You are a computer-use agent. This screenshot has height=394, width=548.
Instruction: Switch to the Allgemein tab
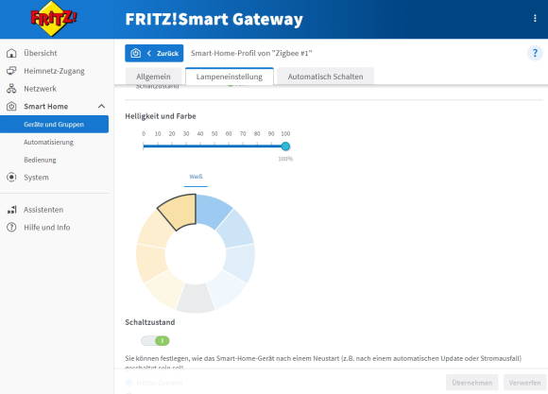[153, 77]
